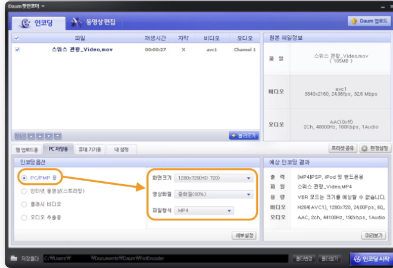This screenshot has height=268, width=393.
Task: Open 환경설정 settings with gear icon
Action: (x=375, y=149)
